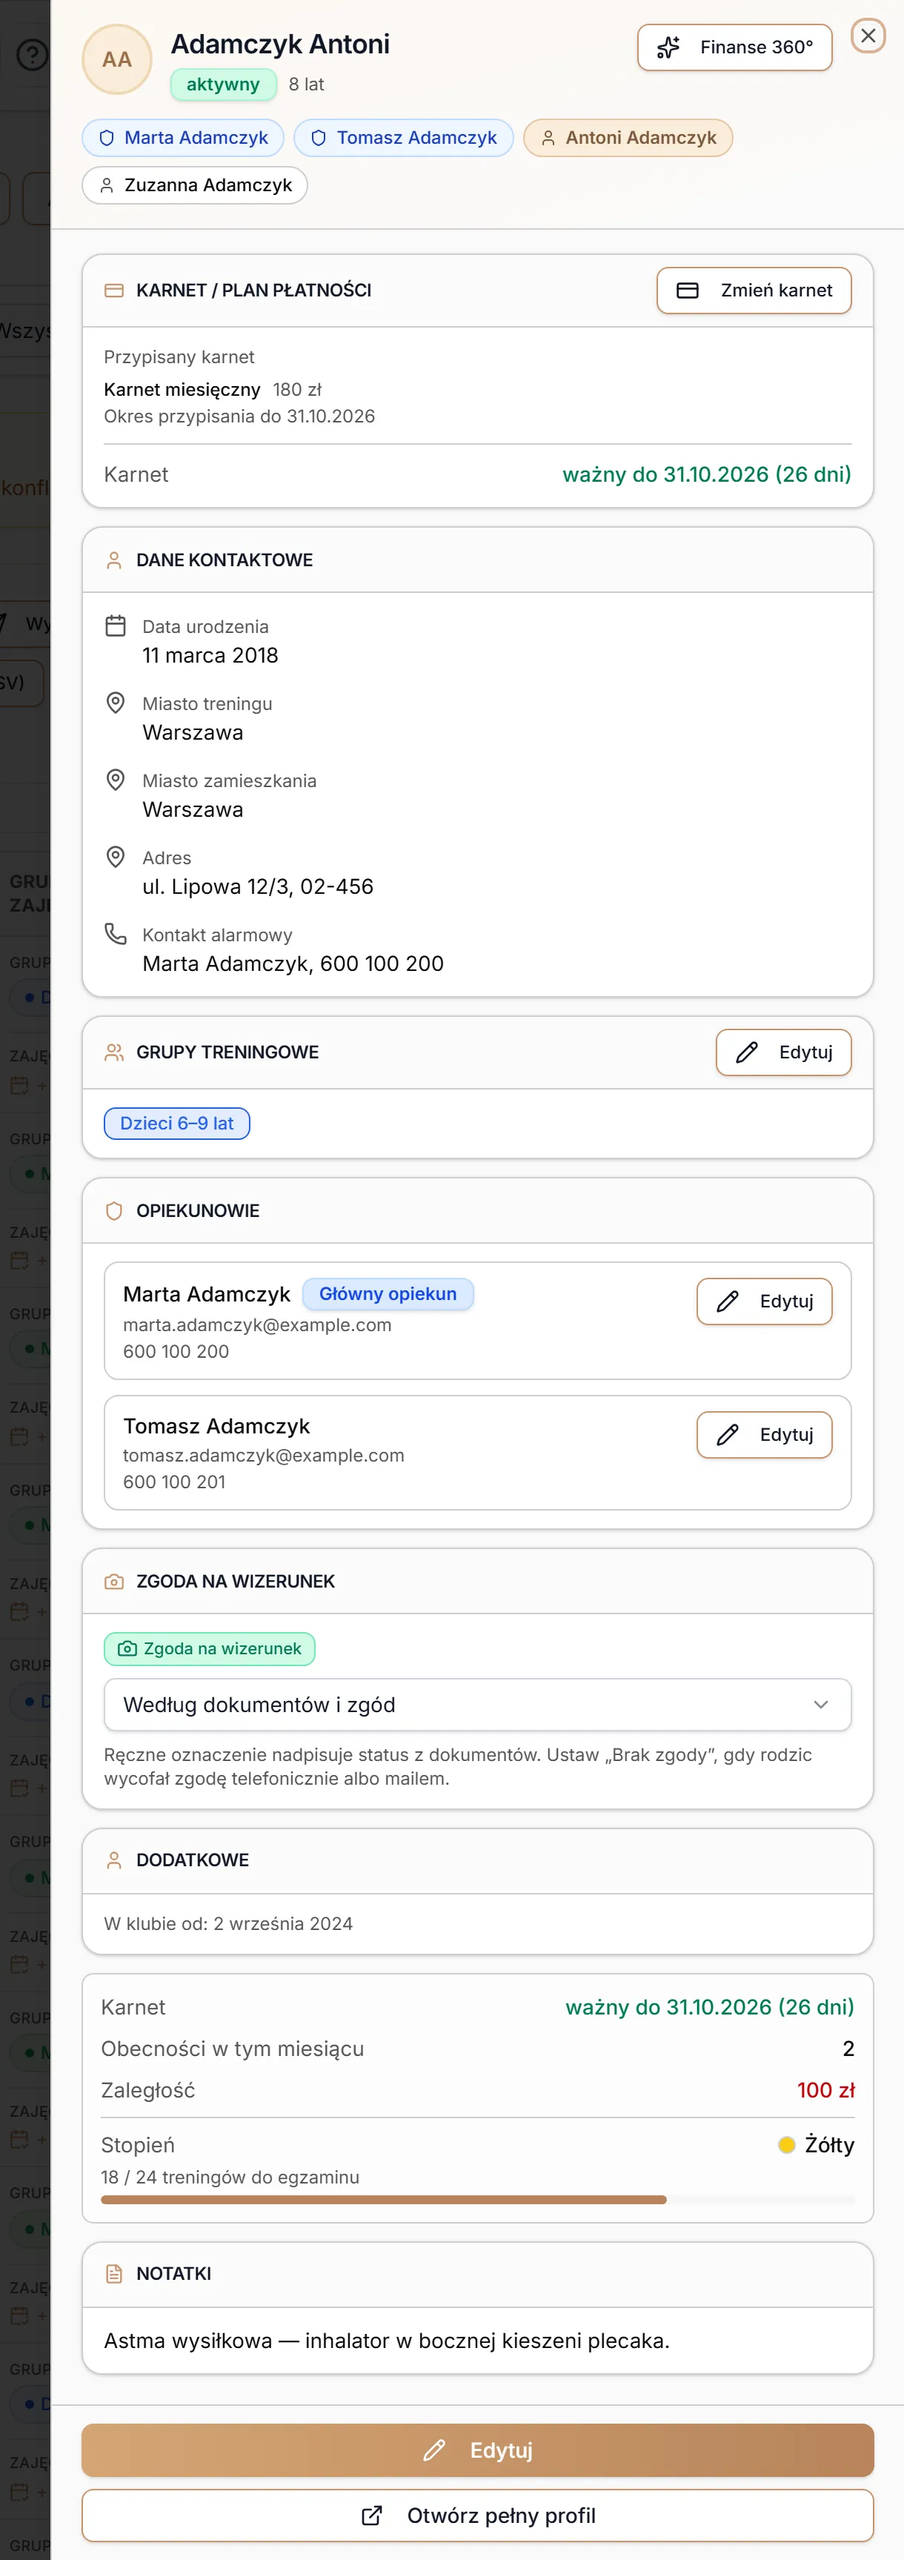The image size is (904, 2560).
Task: Click the green Zgoda na wizerunek badge
Action: pyautogui.click(x=210, y=1648)
